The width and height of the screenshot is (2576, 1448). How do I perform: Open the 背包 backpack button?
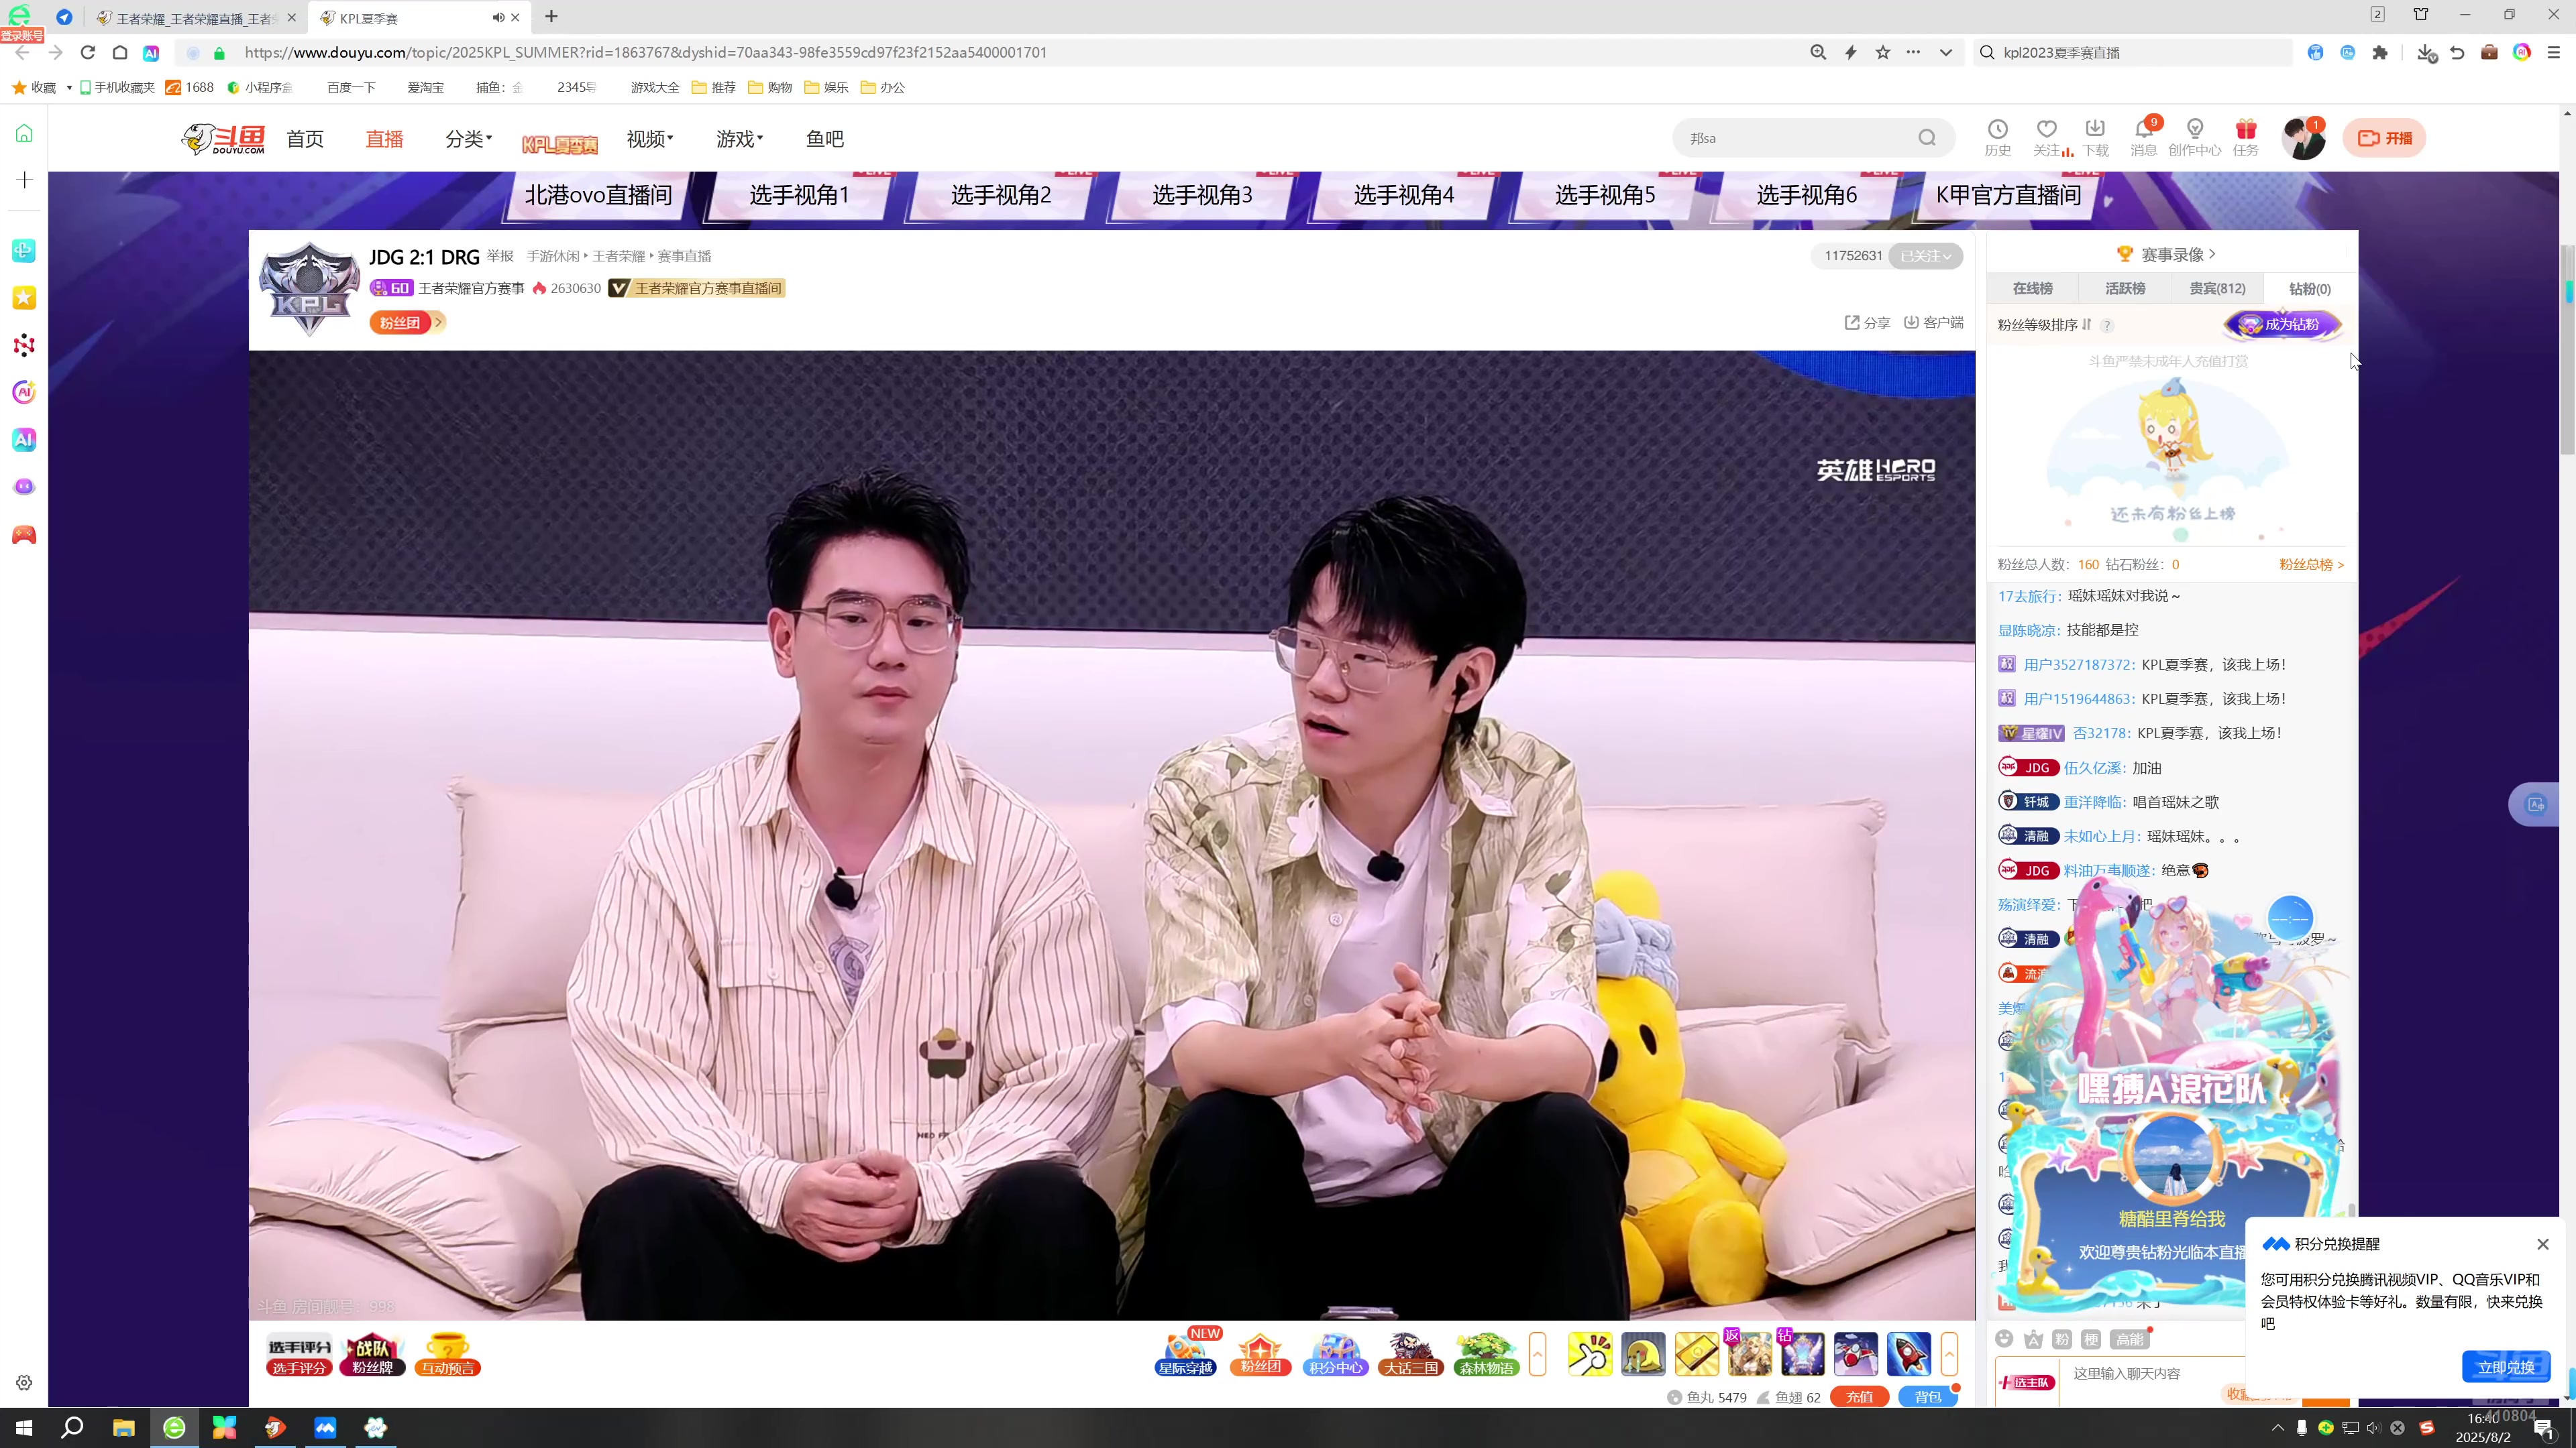[x=1927, y=1397]
